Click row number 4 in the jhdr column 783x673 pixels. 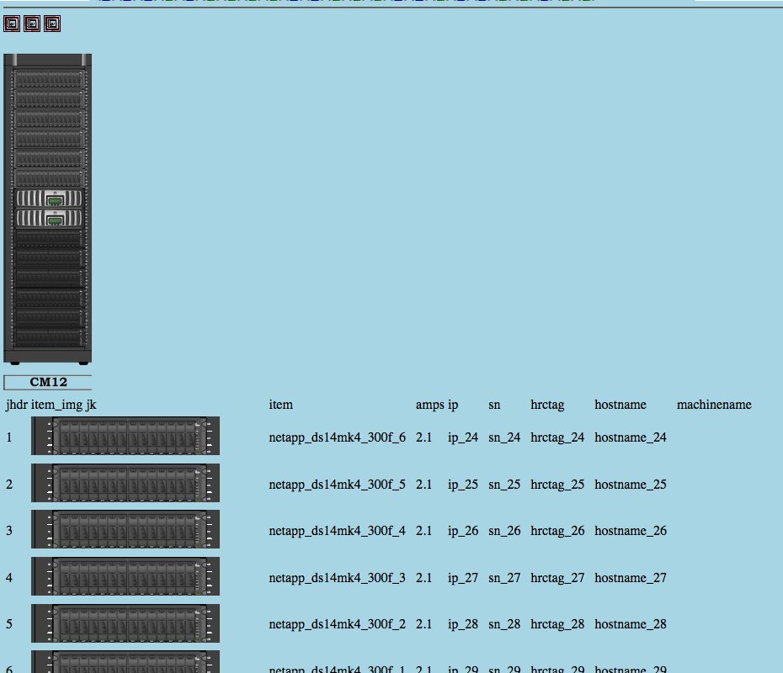9,578
